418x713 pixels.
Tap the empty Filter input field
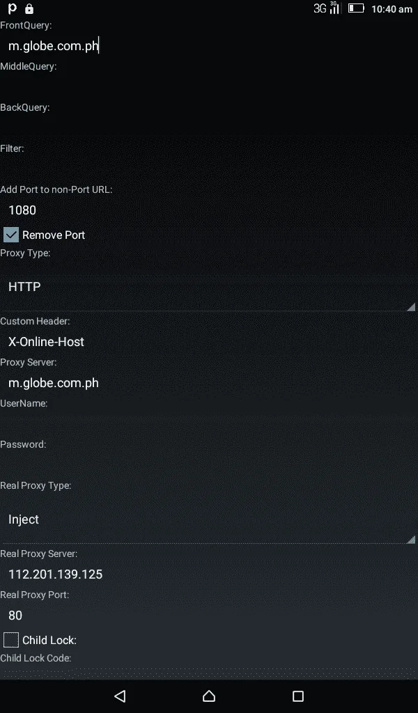coord(209,169)
